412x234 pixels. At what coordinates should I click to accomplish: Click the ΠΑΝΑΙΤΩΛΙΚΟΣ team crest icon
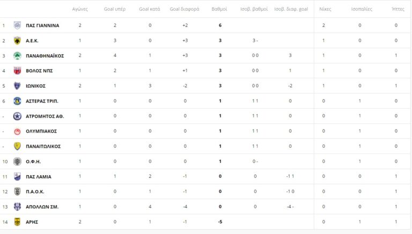coord(17,146)
